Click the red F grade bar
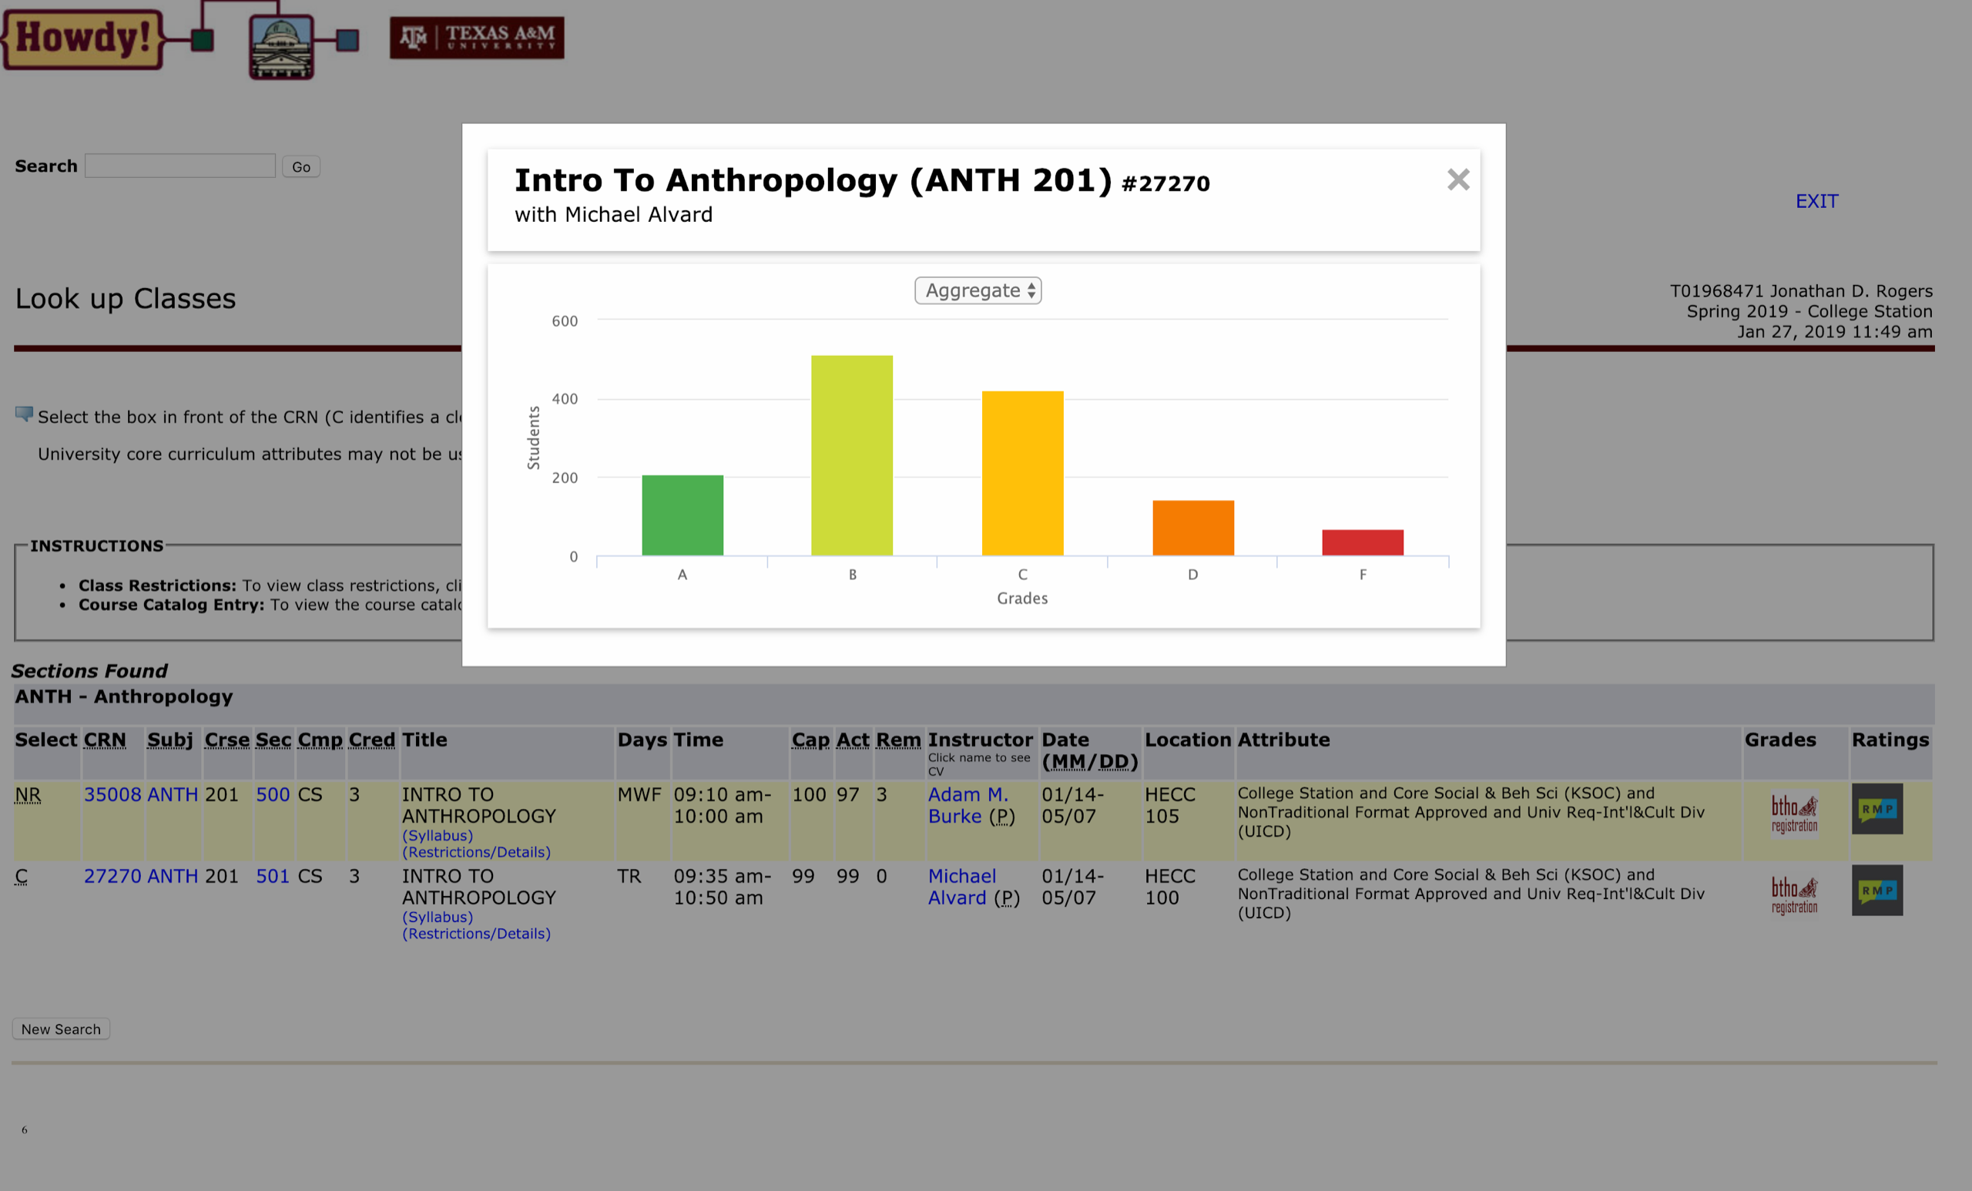The height and width of the screenshot is (1191, 1972). coord(1362,542)
